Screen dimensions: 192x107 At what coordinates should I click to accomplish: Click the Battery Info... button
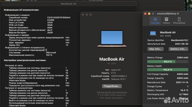pos(178,49)
